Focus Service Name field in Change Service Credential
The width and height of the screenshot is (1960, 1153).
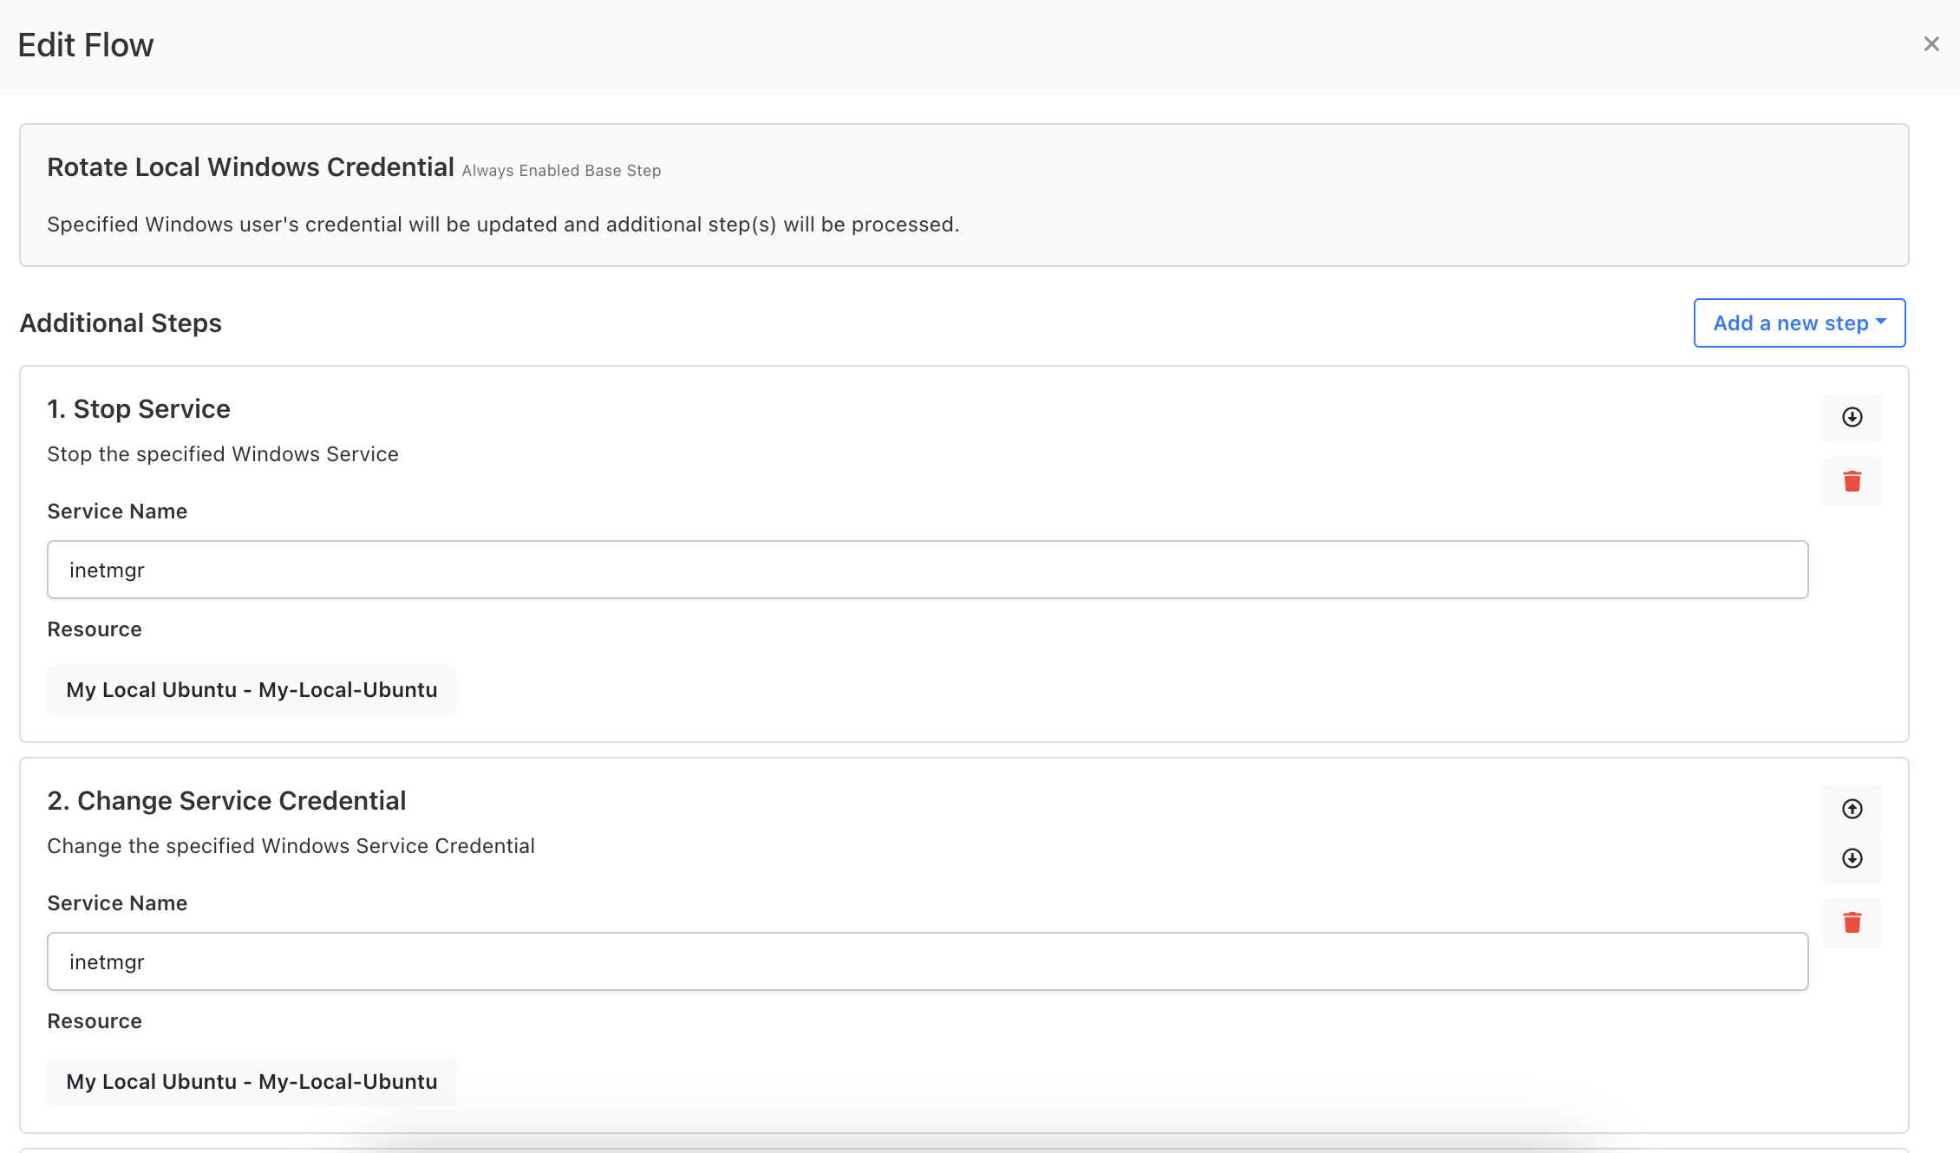pyautogui.click(x=927, y=961)
